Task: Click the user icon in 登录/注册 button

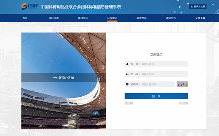Action: pyautogui.click(x=192, y=7)
